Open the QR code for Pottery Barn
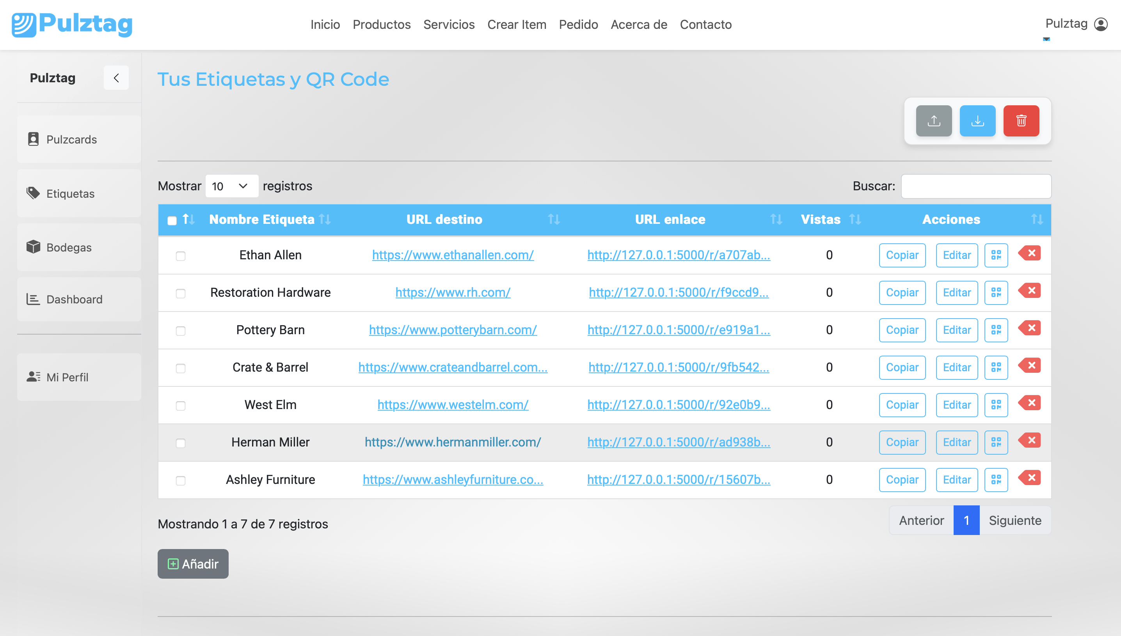Screen dimensions: 1121x636 coord(996,330)
